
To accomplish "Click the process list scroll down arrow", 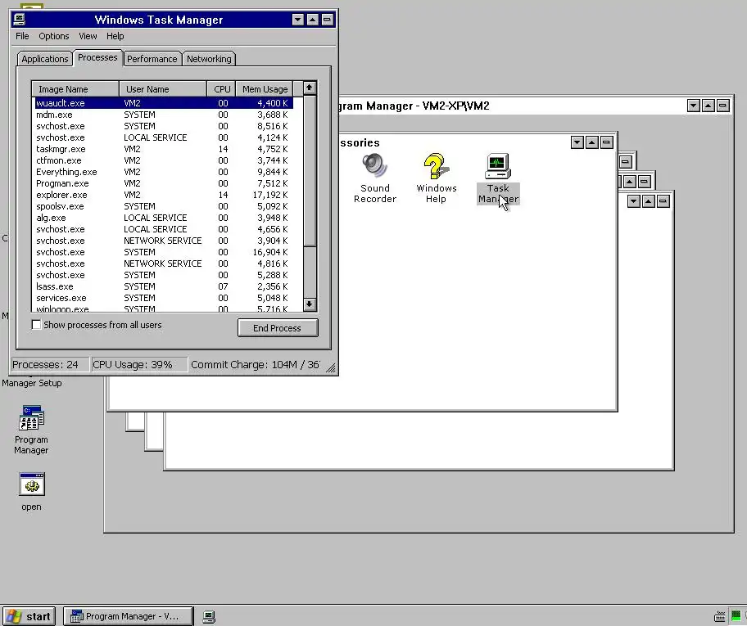I will pos(310,304).
